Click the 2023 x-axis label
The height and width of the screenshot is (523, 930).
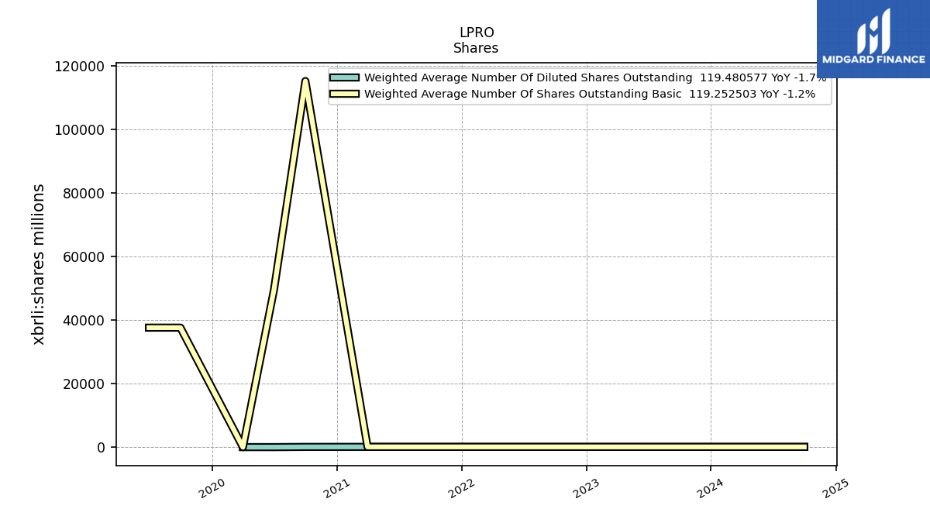(x=586, y=488)
